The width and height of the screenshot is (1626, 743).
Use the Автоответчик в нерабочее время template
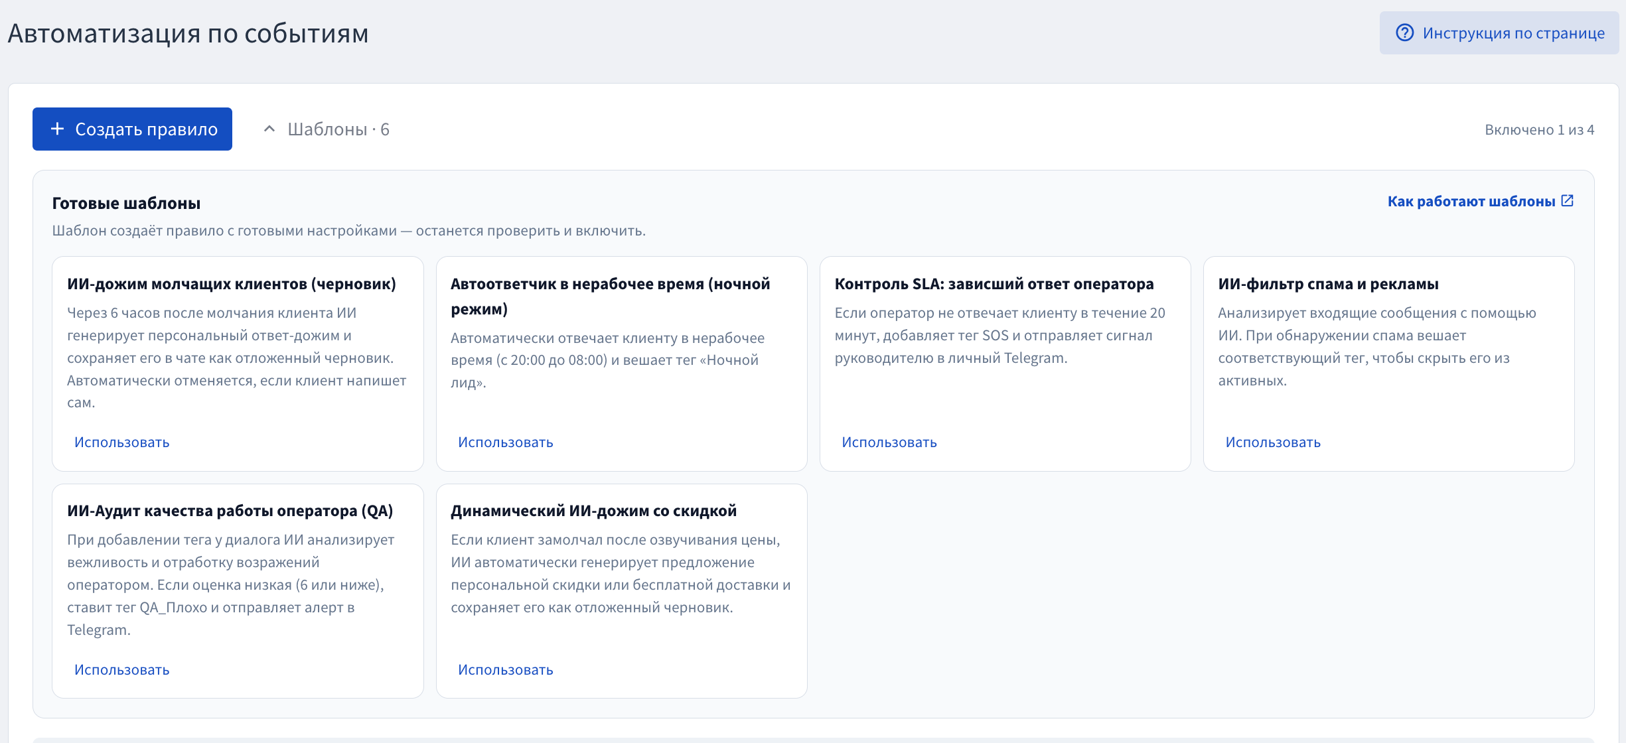coord(506,442)
